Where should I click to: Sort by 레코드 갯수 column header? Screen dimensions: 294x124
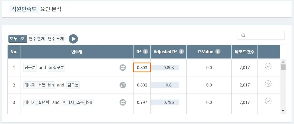tap(244, 52)
